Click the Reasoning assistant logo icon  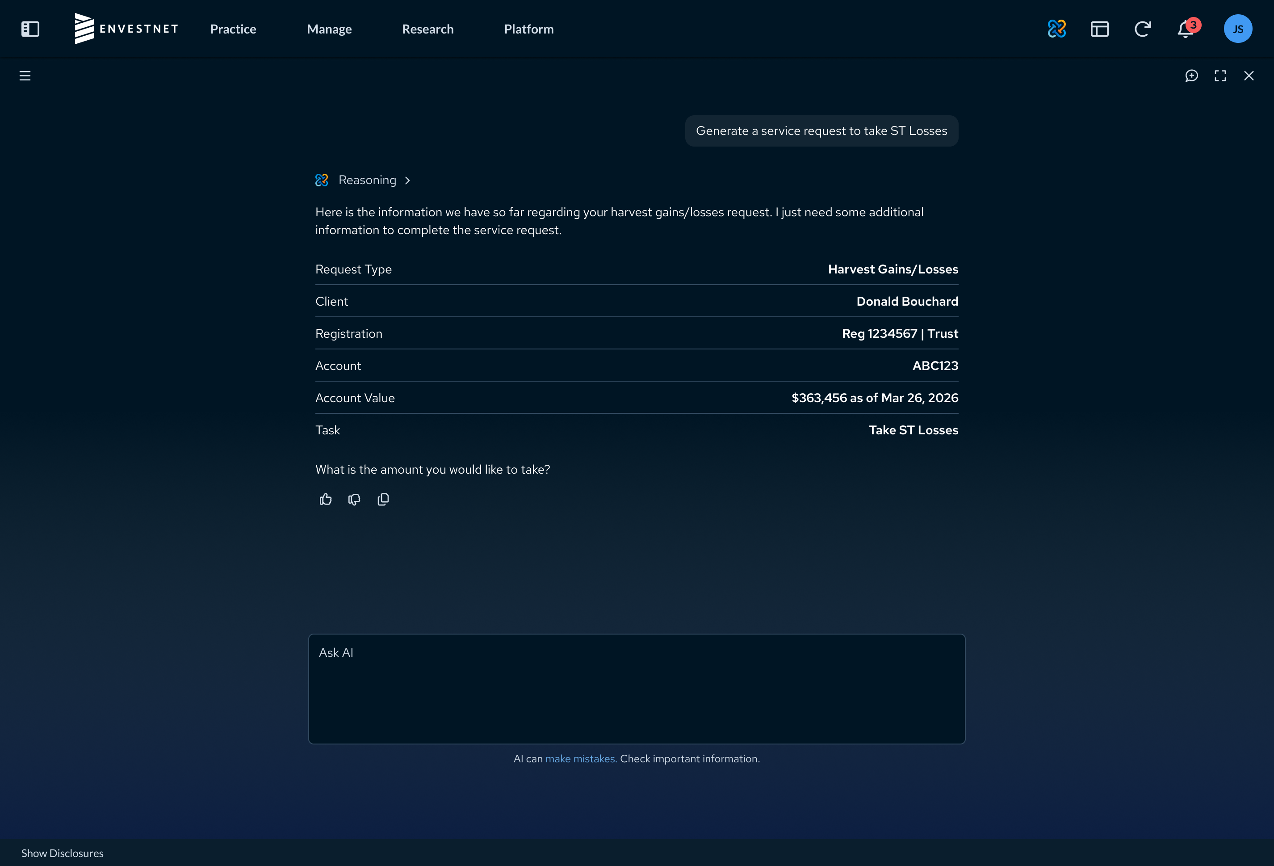tap(322, 180)
